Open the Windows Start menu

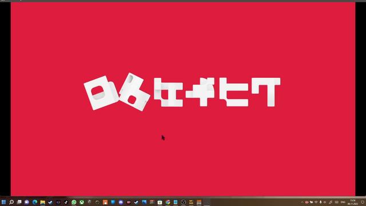coord(3,202)
